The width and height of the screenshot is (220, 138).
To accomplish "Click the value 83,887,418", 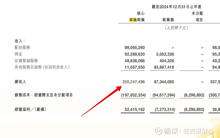I will [164, 67].
